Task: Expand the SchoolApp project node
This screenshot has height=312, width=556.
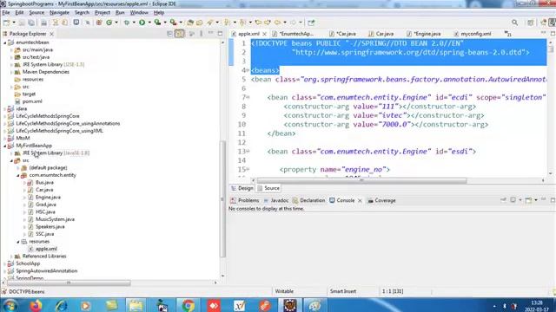Action: pyautogui.click(x=5, y=263)
